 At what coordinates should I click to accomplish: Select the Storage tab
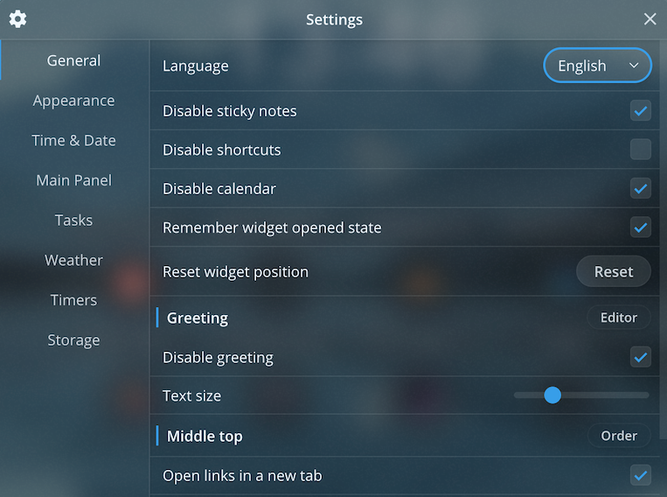[x=73, y=340]
